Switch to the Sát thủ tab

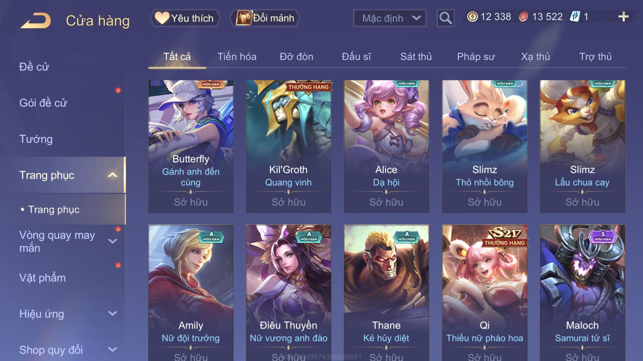click(x=416, y=57)
